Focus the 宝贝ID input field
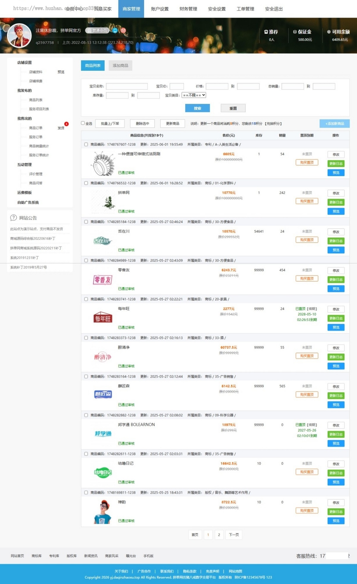 (x=177, y=86)
